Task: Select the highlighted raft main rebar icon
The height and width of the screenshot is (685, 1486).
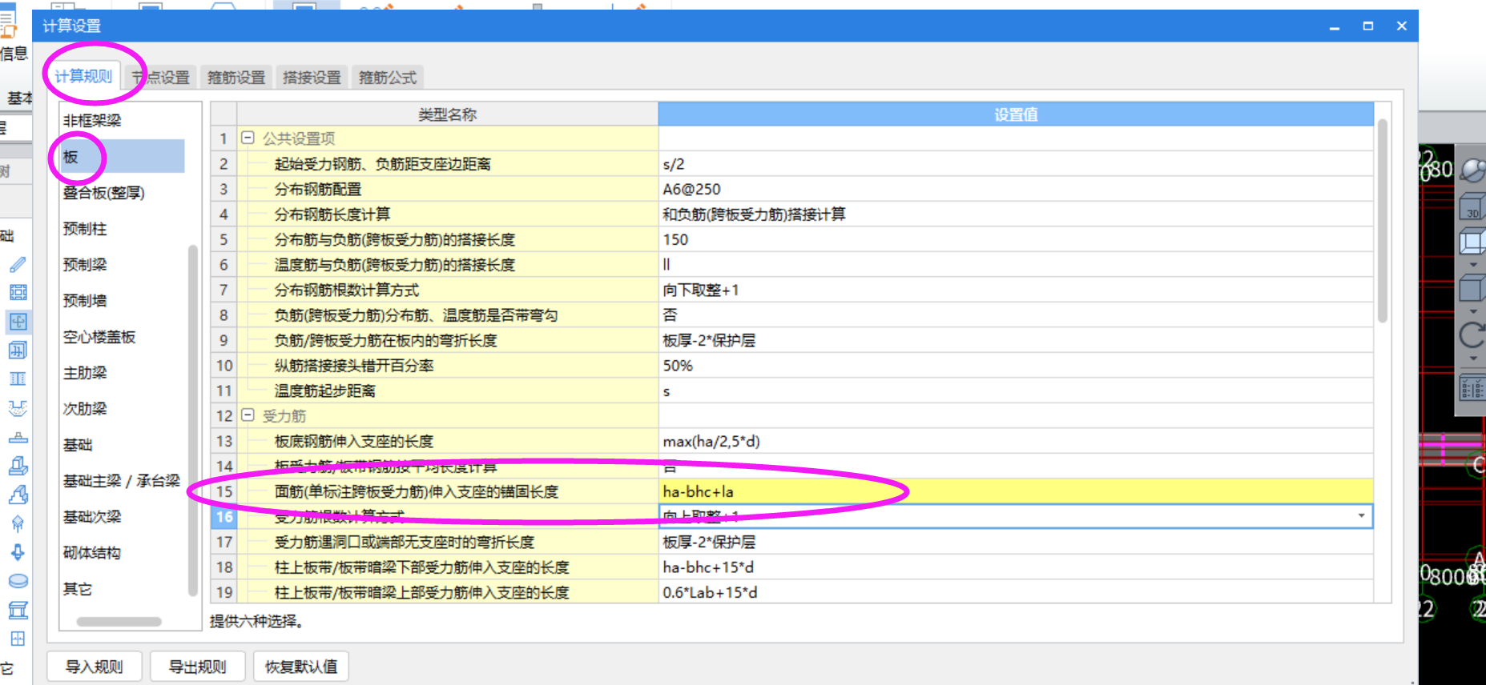Action: click(18, 322)
